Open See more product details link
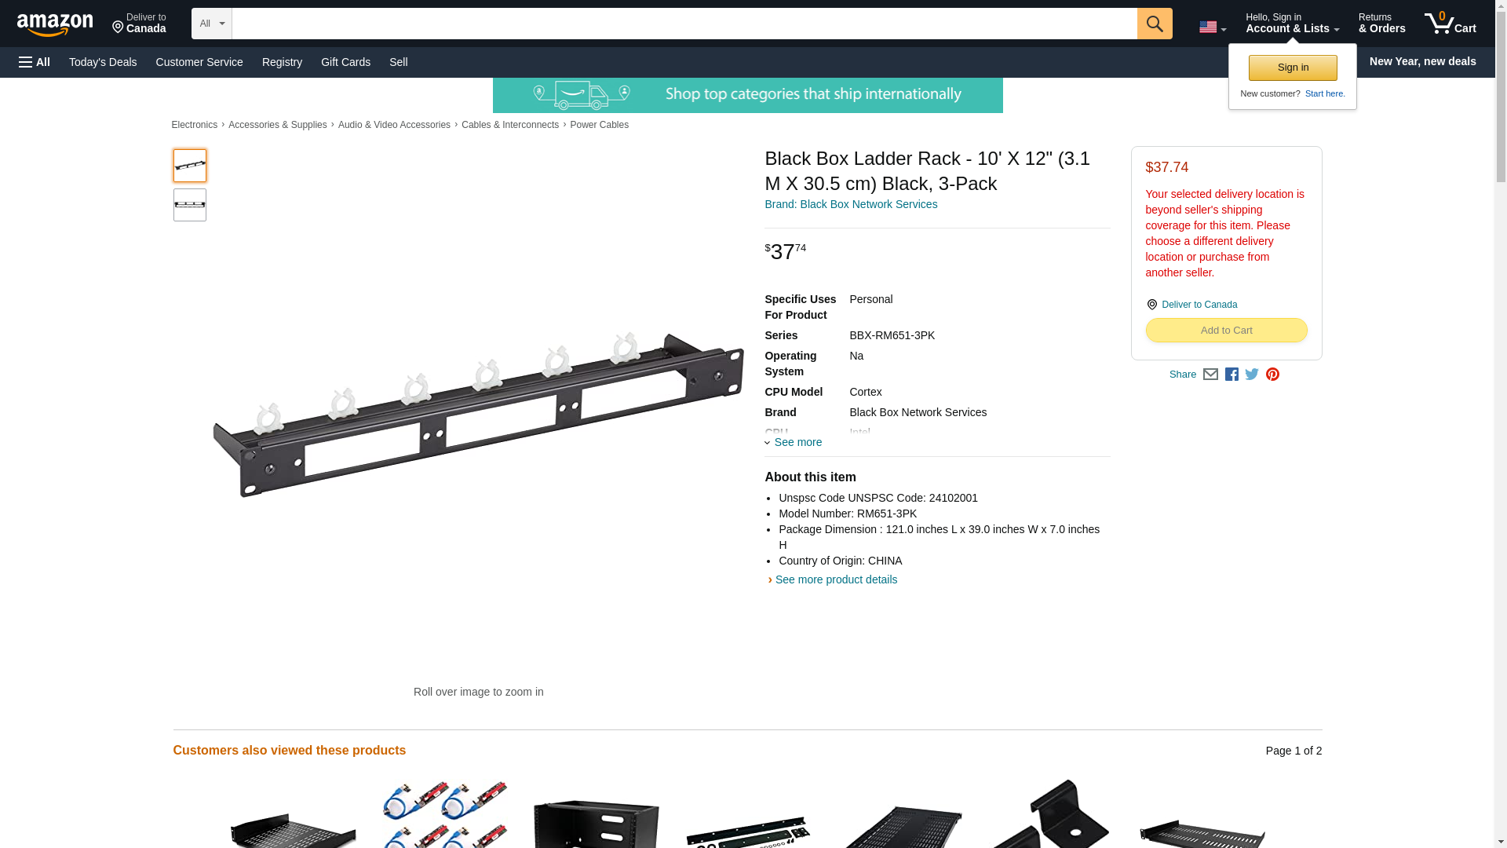Image resolution: width=1507 pixels, height=848 pixels. 836,579
